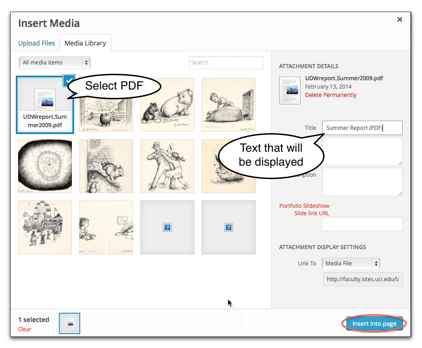Select the Ferris wheel fair drawing thumbnail

coord(45,227)
